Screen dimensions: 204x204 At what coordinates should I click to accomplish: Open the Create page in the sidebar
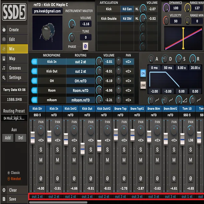pos(14,30)
